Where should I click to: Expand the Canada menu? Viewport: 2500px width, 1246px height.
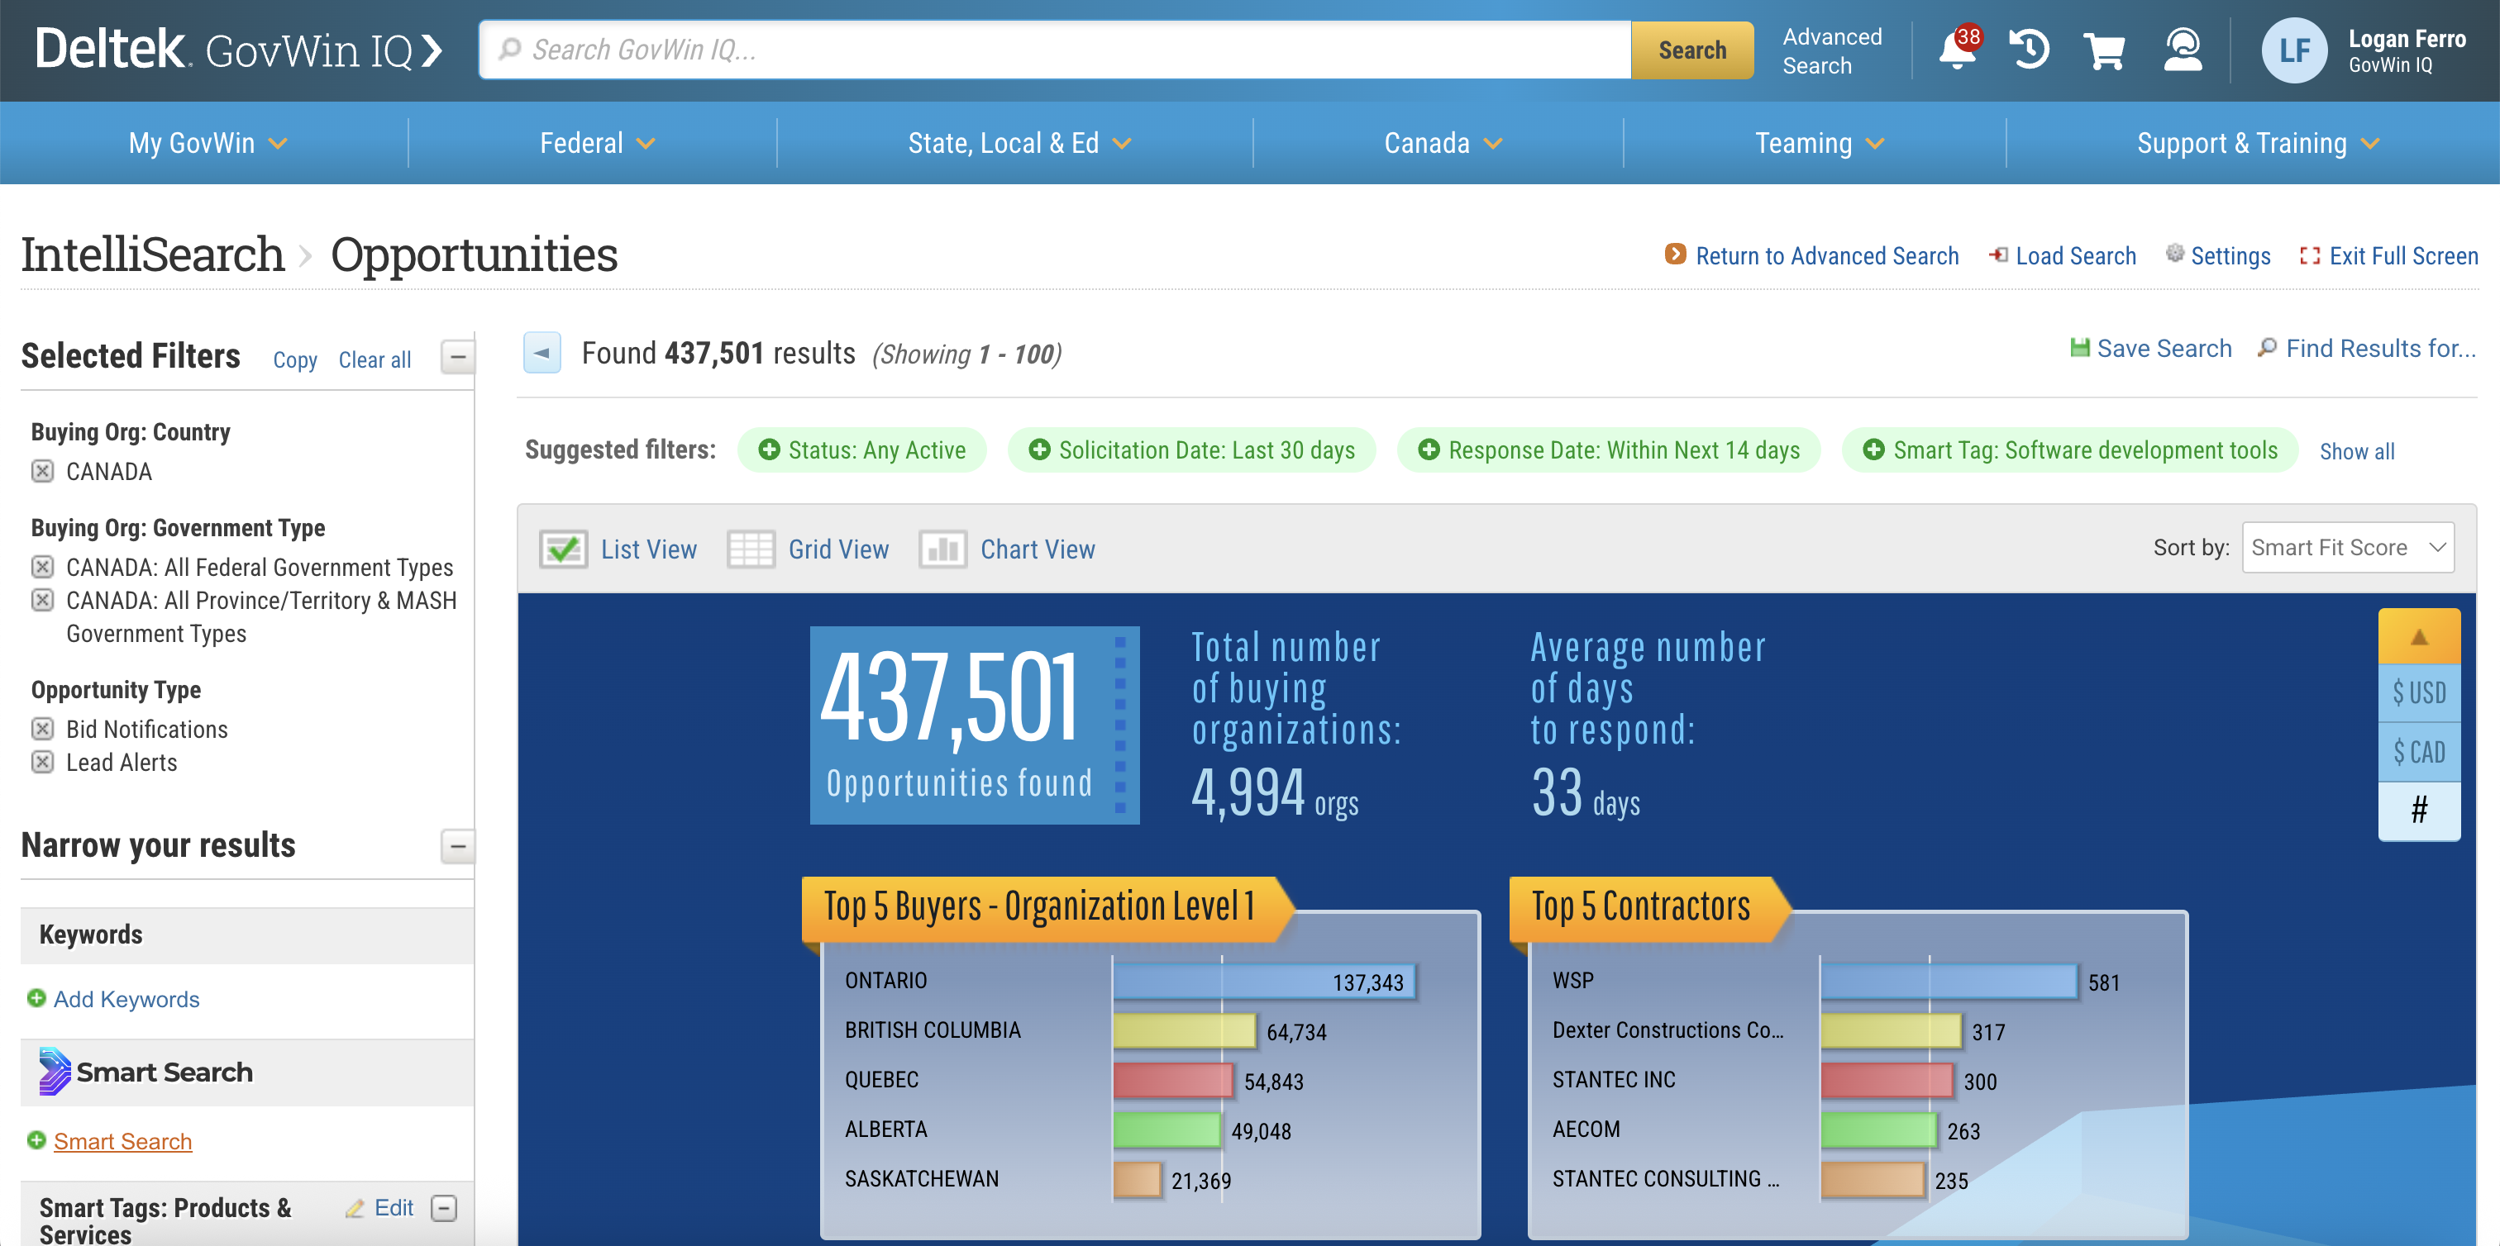tap(1443, 143)
